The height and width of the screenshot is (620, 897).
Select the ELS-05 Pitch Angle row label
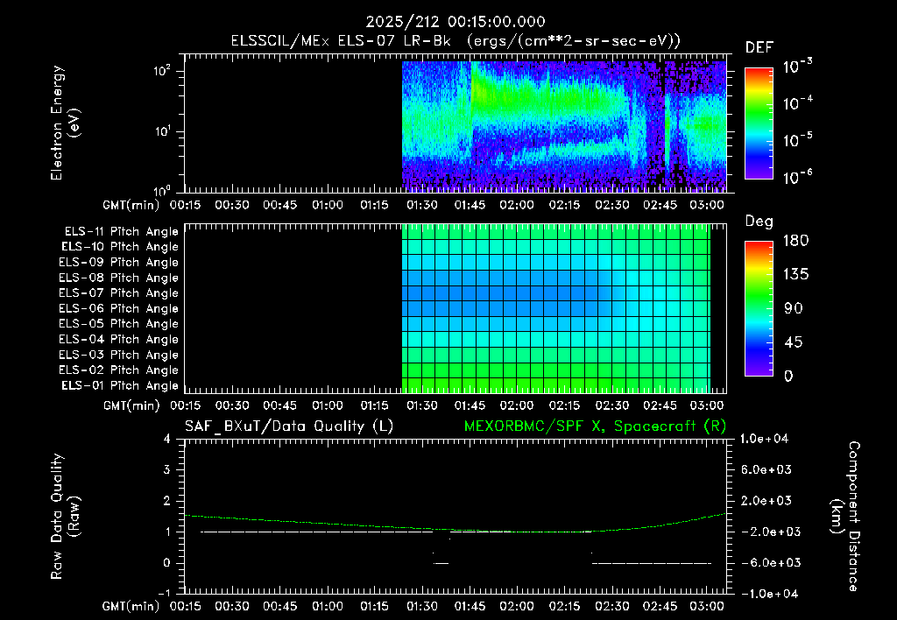click(x=118, y=324)
